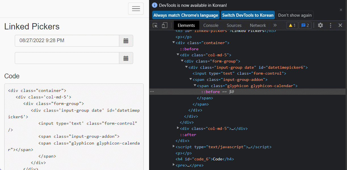
Task: Close the DevTools panel
Action: pyautogui.click(x=340, y=25)
